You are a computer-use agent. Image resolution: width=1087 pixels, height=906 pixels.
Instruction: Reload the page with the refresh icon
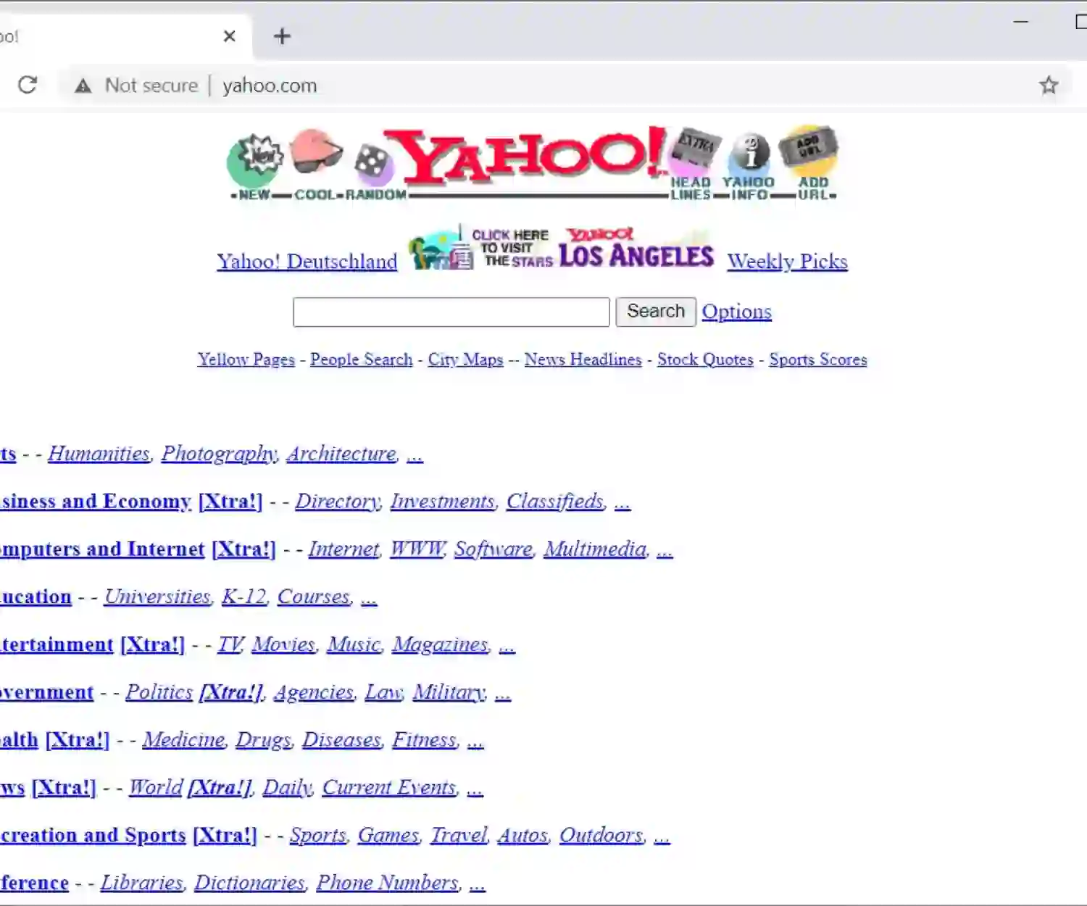coord(28,86)
